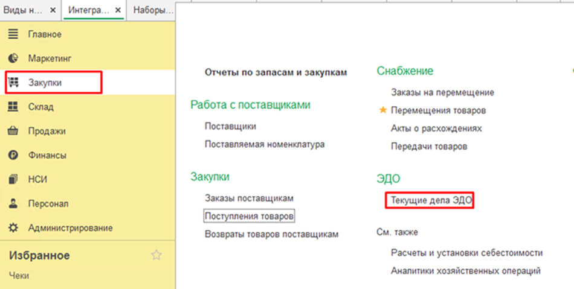Open Отчеты по запасам и закупкам
Screen dimensions: 574x289
tap(276, 72)
